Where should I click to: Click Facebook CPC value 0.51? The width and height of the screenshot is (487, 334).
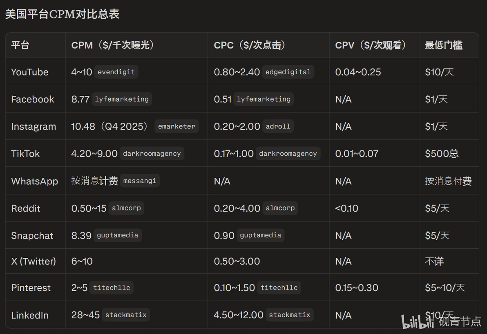pyautogui.click(x=222, y=100)
